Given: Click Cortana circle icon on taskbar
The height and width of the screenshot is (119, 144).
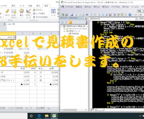Looking at the screenshot, I should (31, 116).
